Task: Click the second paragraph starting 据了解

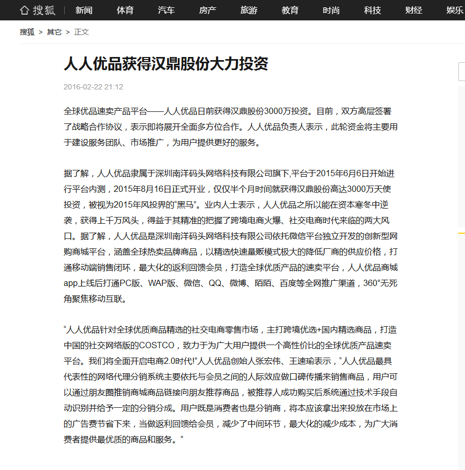Action: [x=230, y=236]
